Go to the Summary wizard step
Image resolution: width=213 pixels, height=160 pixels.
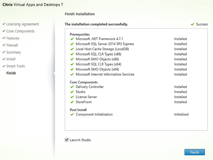[x=14, y=52]
